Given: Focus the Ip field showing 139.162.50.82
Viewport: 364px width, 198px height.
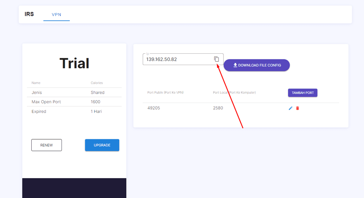Looking at the screenshot, I should [178, 59].
